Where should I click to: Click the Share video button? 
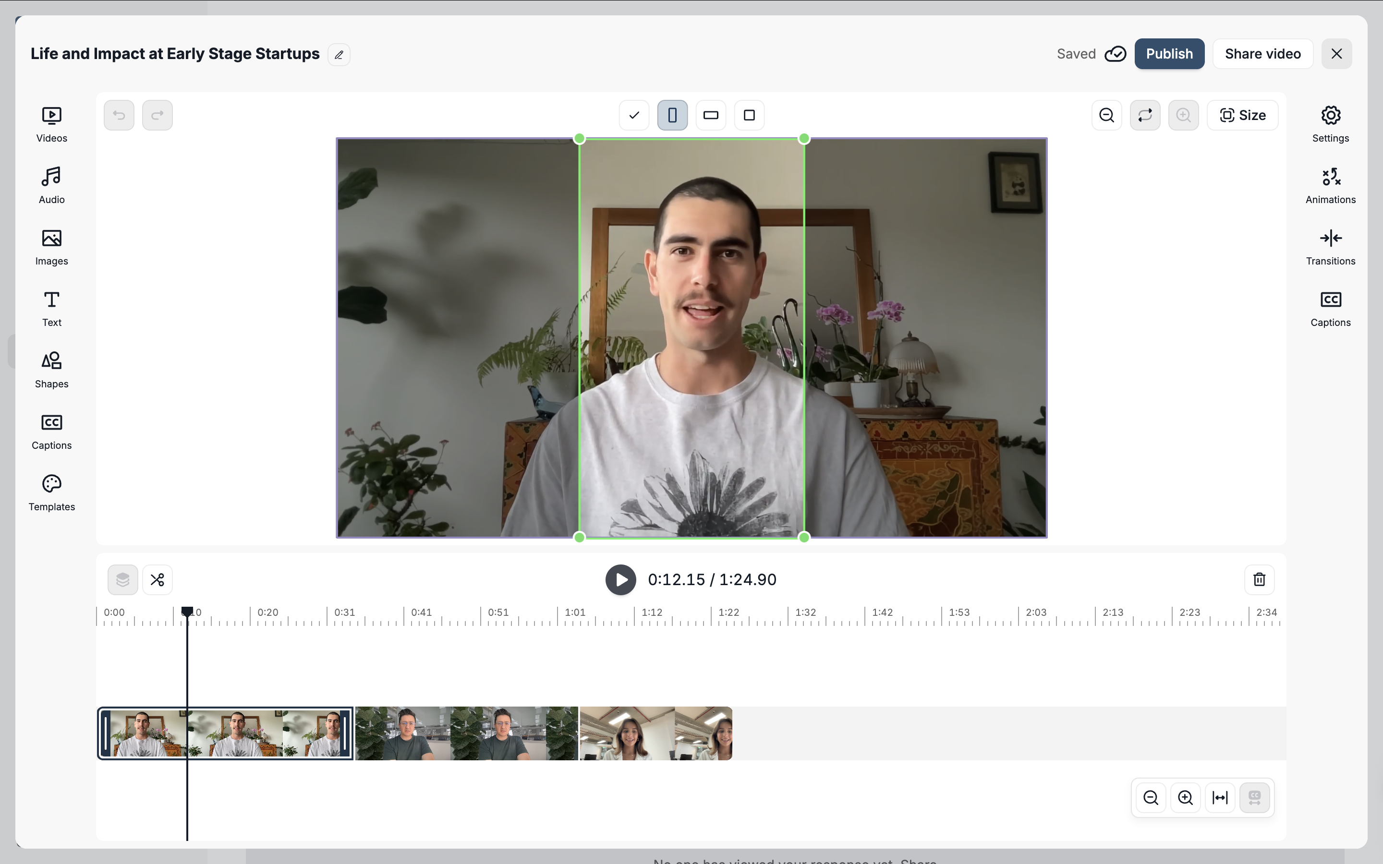coord(1262,54)
